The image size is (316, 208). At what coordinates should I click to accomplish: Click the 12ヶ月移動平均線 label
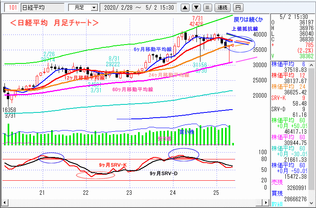pos(85,78)
